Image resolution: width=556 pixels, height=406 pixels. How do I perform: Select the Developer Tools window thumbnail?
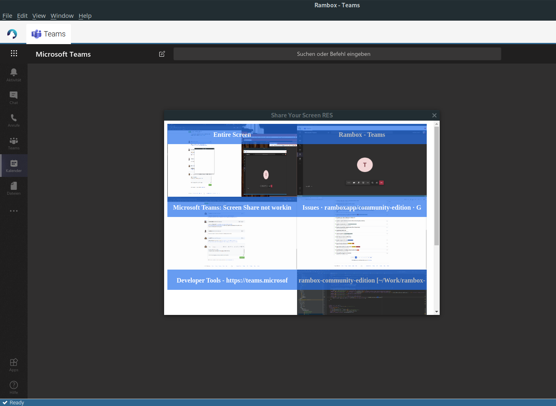(x=232, y=292)
